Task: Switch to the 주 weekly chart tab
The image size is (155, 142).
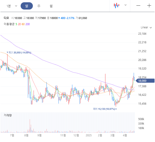Action: coord(39,6)
